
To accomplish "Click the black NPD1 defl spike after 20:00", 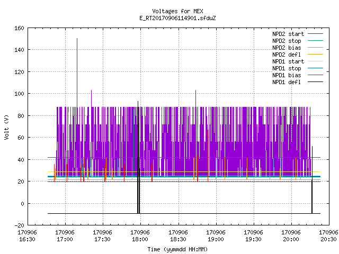I will pyautogui.click(x=312, y=179).
